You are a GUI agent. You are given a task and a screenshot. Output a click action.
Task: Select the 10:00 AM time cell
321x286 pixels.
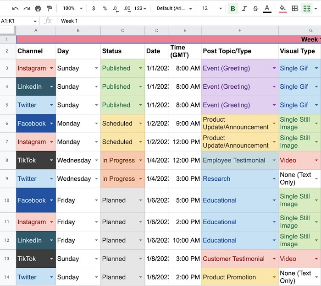coord(185,240)
